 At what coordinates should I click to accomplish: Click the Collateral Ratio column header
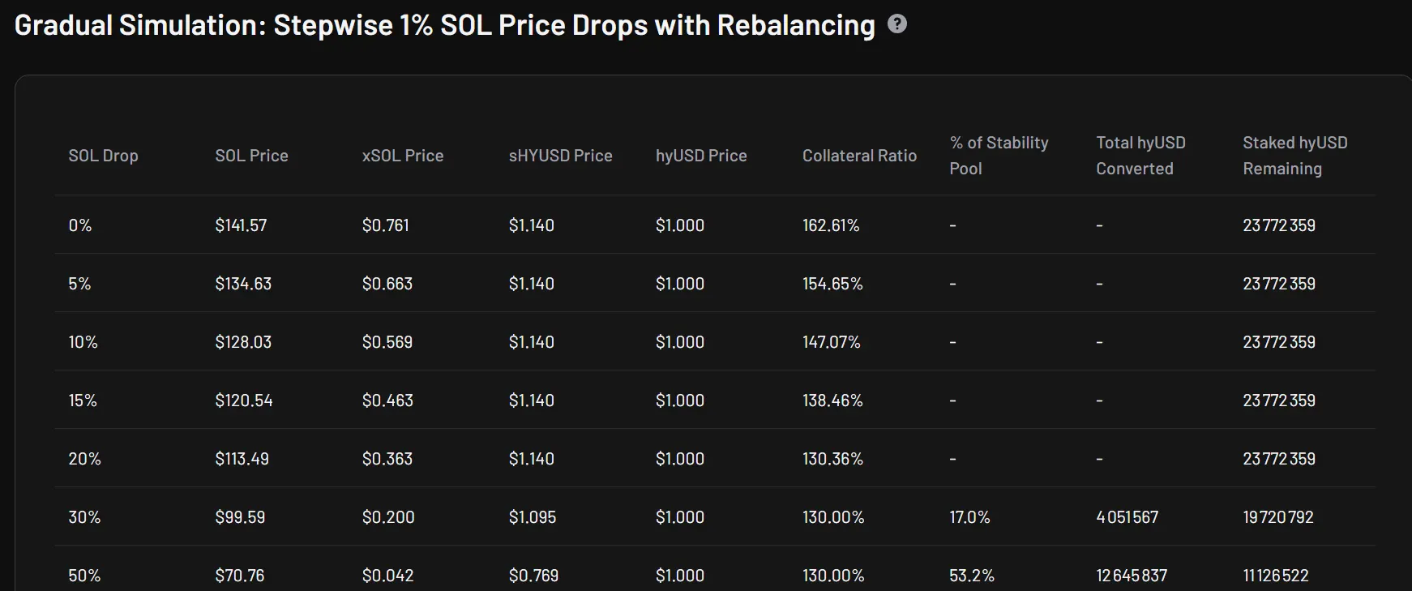point(859,156)
